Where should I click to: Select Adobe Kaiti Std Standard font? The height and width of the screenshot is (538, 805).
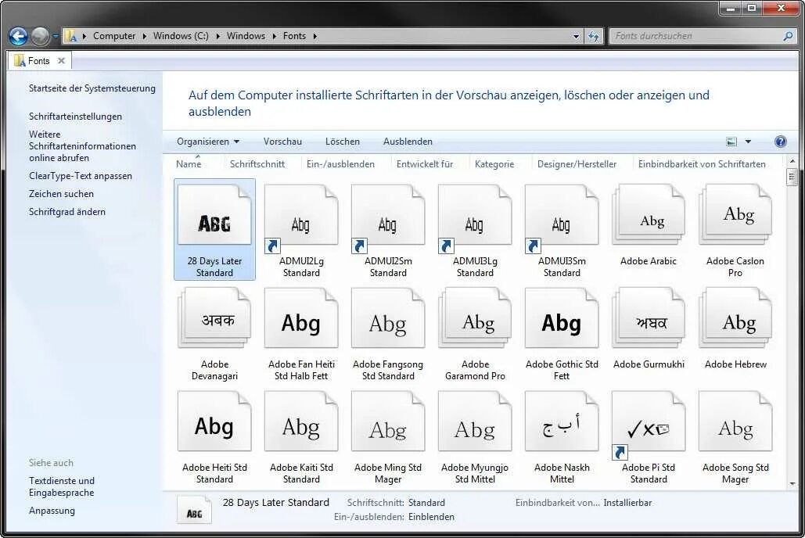tap(301, 437)
